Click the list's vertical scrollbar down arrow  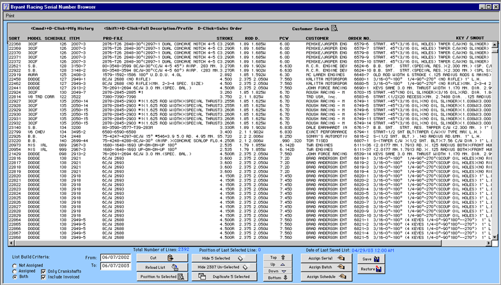(494, 238)
